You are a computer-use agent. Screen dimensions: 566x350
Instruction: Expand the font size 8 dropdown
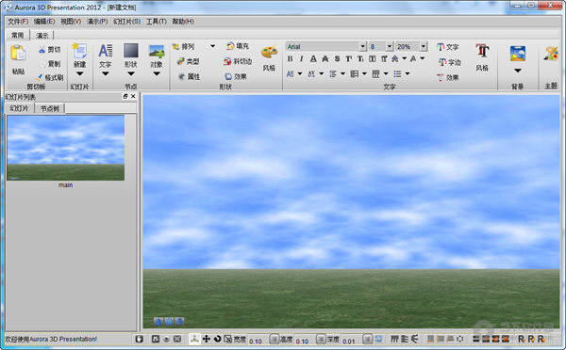[389, 46]
